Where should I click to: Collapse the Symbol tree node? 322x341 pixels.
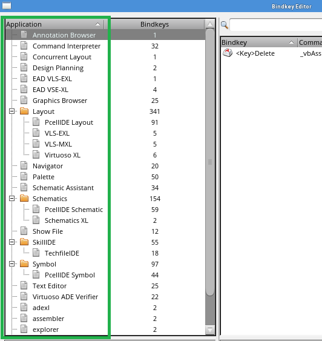(11, 264)
